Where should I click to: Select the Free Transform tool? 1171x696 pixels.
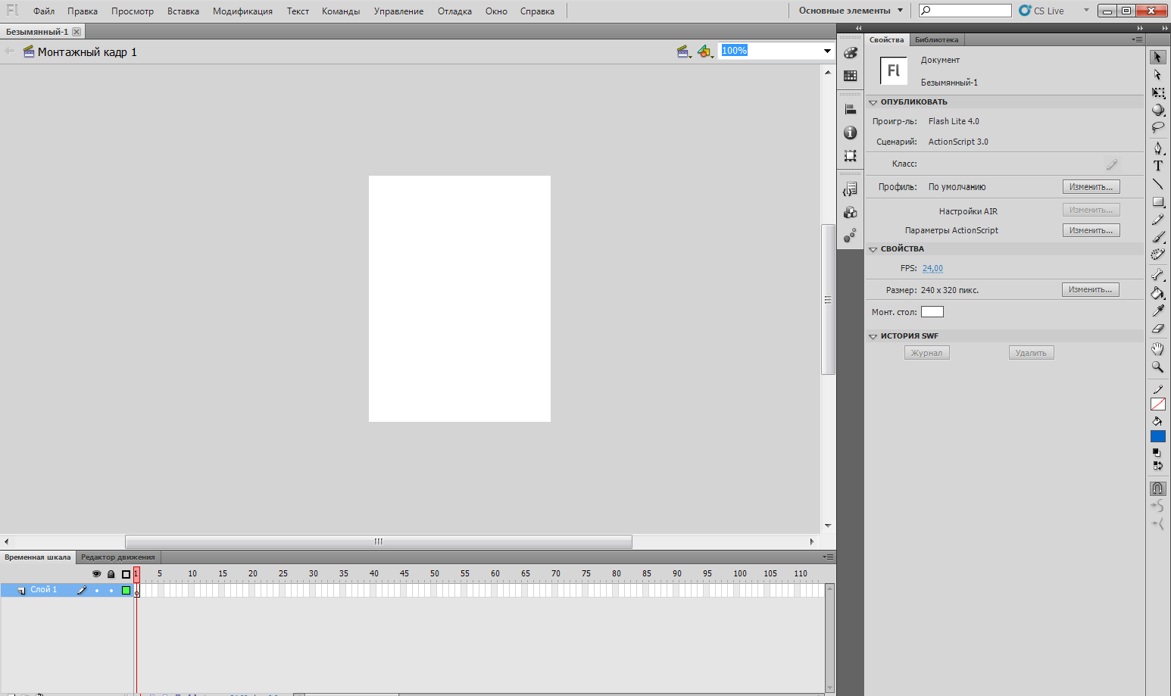point(1157,92)
